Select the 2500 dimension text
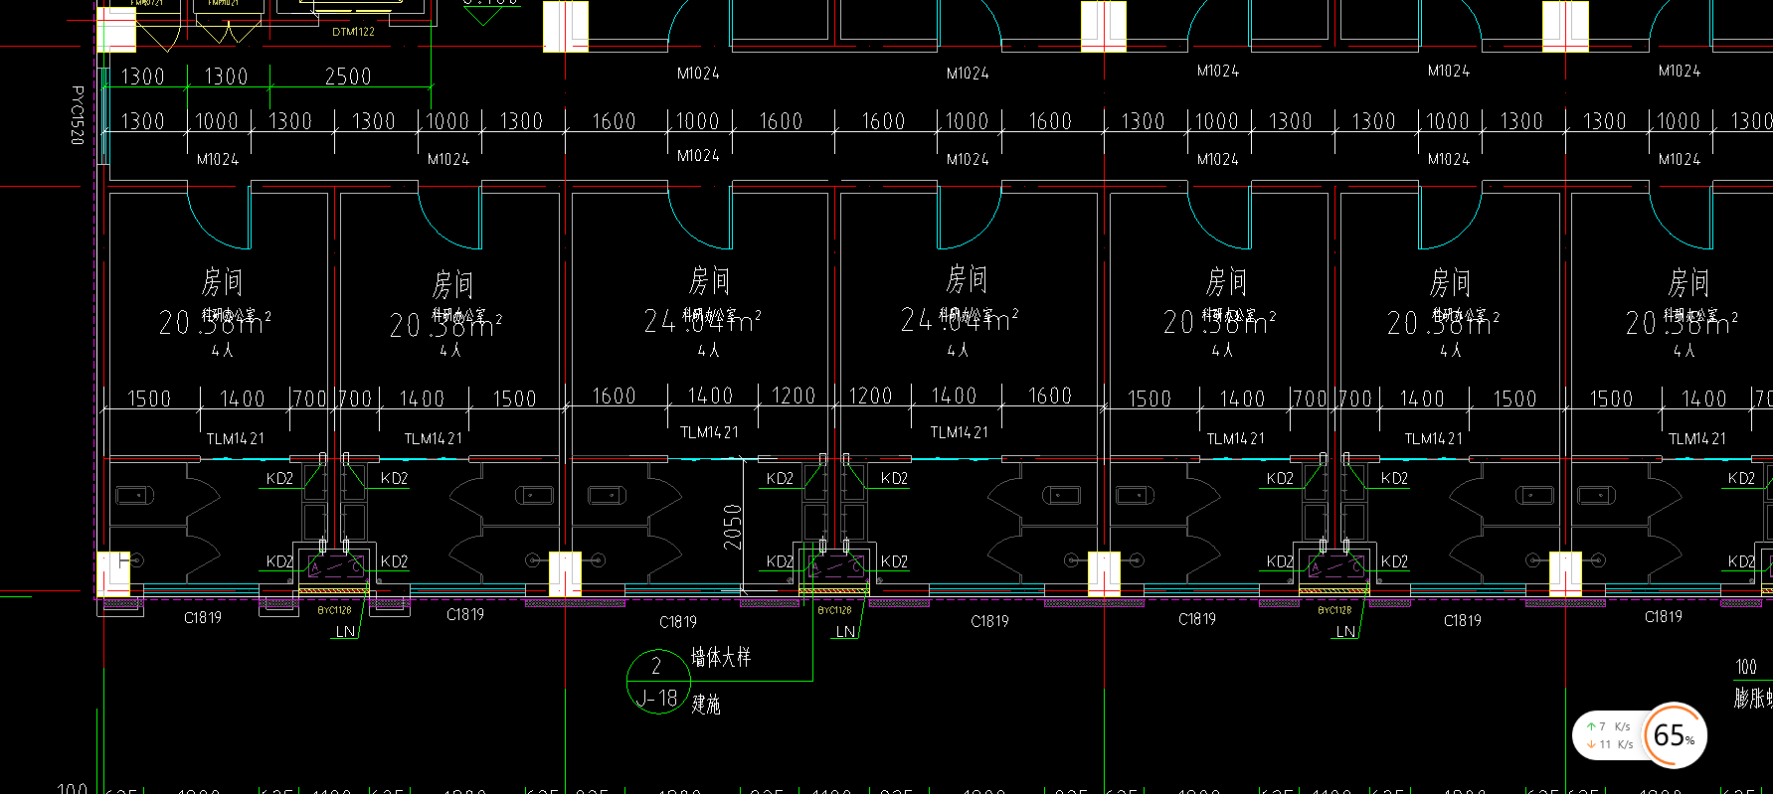The width and height of the screenshot is (1773, 794). [x=348, y=77]
